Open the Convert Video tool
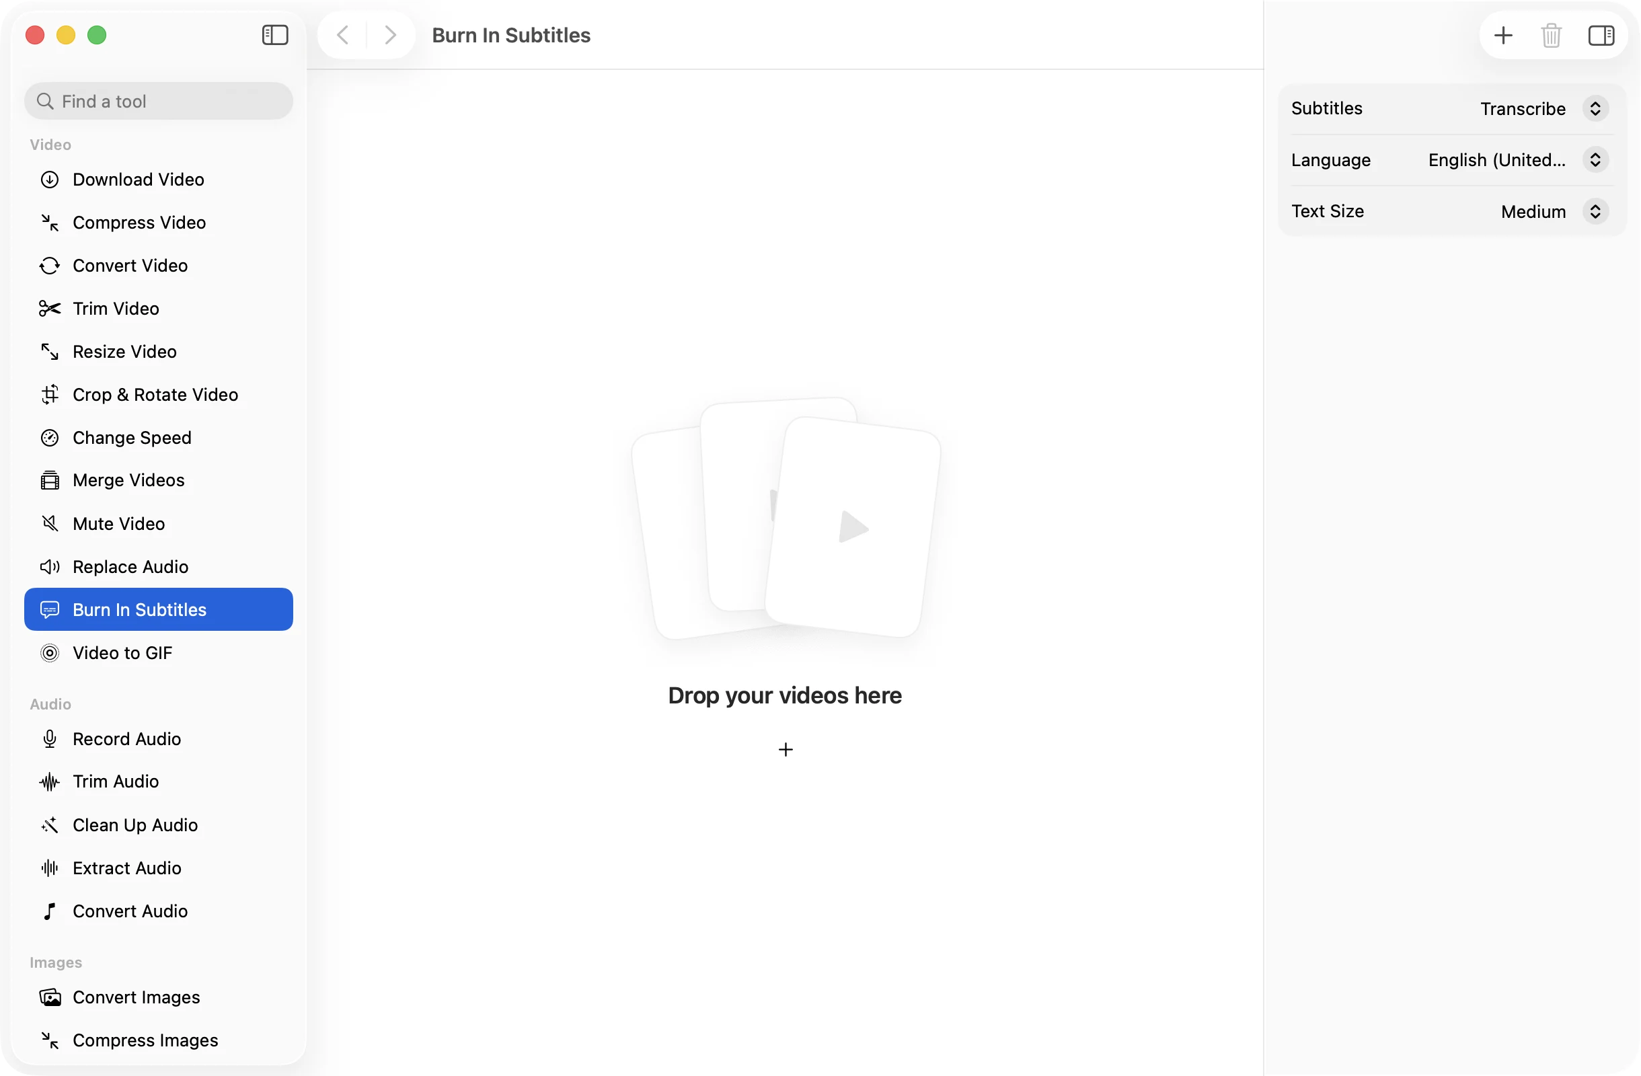The width and height of the screenshot is (1641, 1076). click(159, 266)
